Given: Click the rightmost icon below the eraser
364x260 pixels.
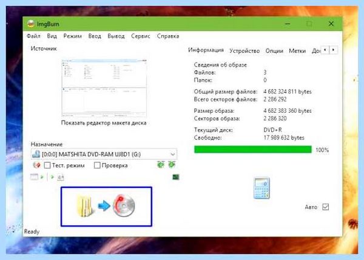Looking at the screenshot, I should tap(61, 178).
